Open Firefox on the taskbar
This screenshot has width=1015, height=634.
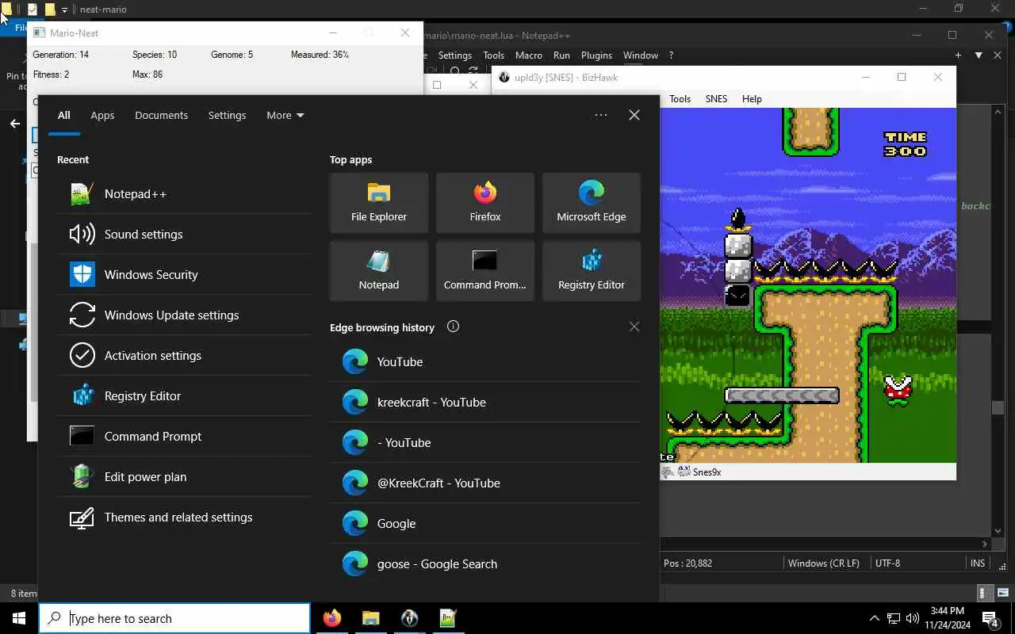[x=332, y=618]
